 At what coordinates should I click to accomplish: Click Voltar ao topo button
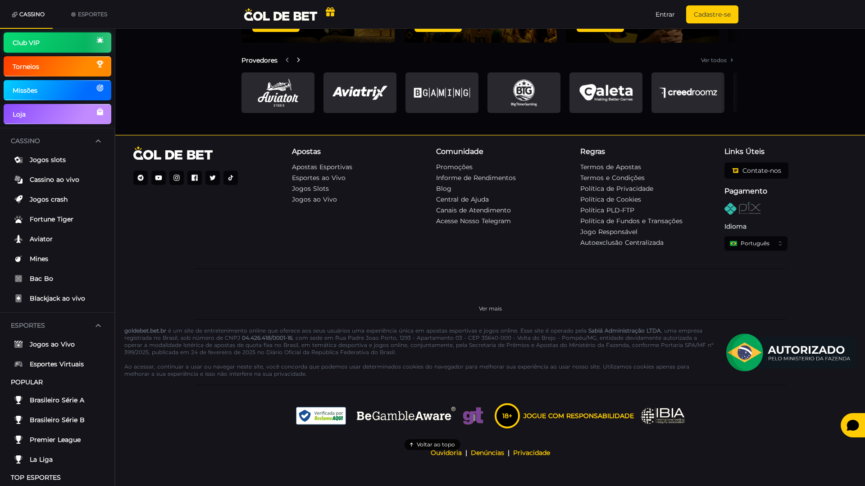(432, 445)
